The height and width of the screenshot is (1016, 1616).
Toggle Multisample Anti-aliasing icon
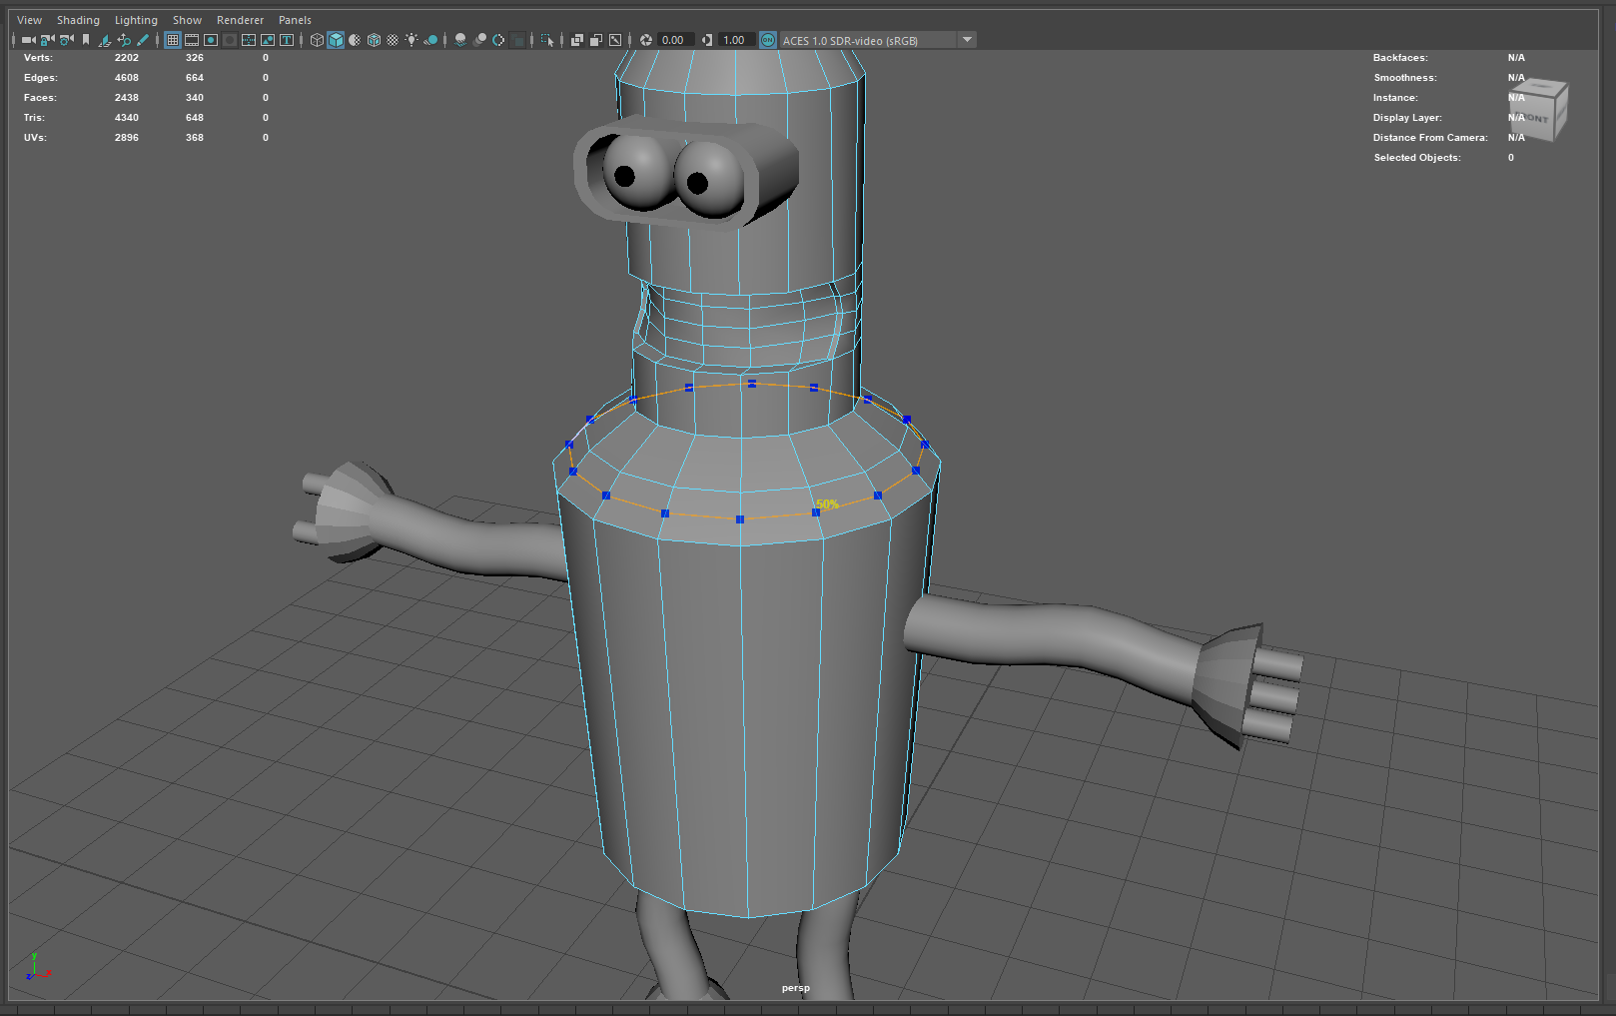coord(498,40)
